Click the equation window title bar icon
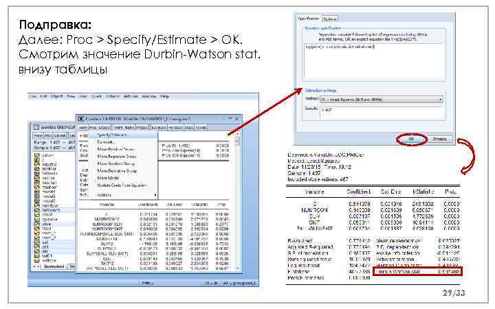Screen dimensions: 495x309 (81, 119)
